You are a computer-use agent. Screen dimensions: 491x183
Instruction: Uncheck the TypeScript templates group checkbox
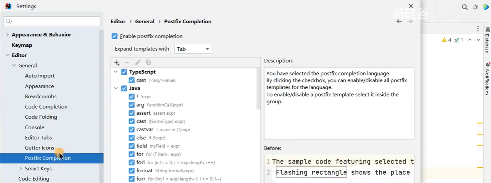[124, 72]
